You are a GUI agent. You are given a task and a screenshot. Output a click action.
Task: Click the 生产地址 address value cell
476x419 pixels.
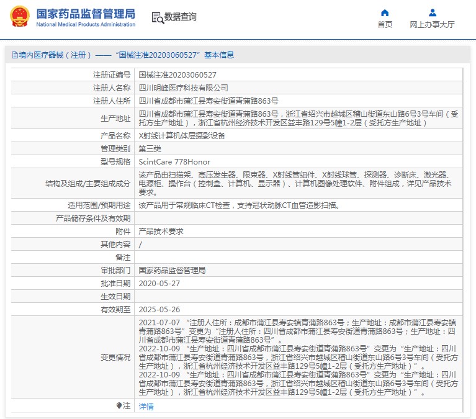299,119
